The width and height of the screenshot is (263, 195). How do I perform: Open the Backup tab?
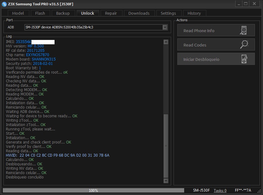tap(63, 13)
